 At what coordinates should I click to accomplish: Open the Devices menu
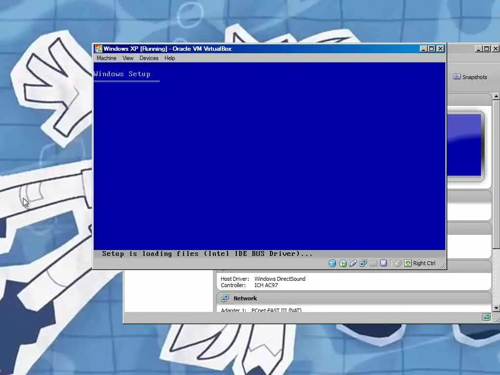point(149,58)
